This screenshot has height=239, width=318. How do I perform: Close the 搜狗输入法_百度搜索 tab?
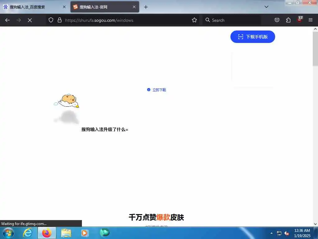[64, 7]
